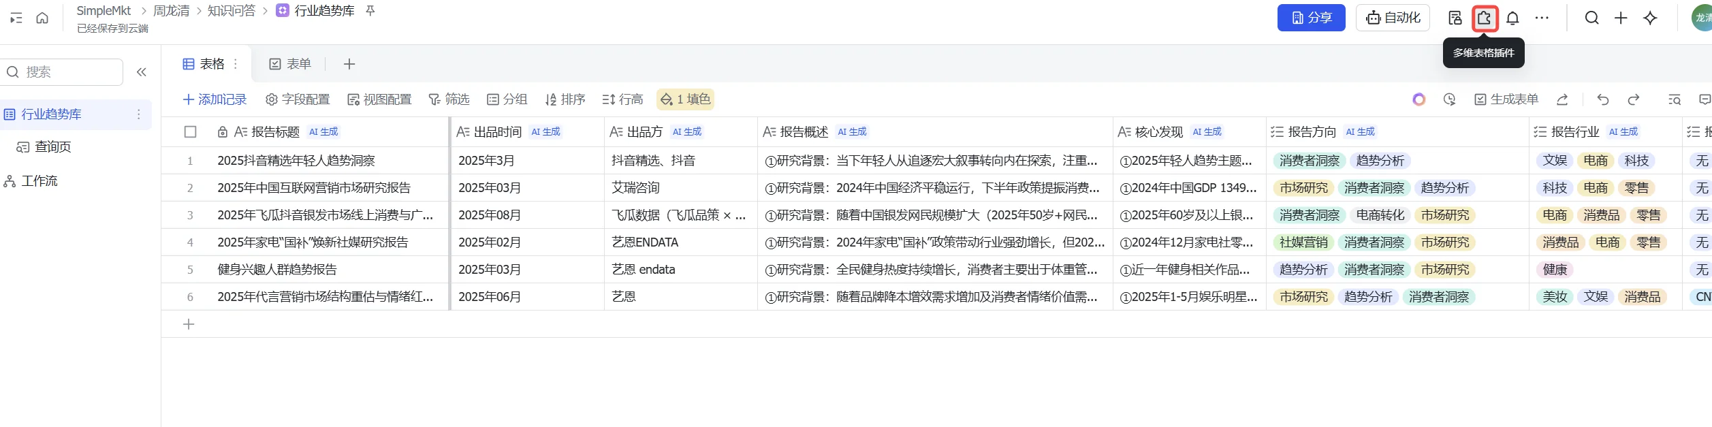Click 报告概述 column header
Image resolution: width=1712 pixels, height=427 pixels.
[935, 132]
